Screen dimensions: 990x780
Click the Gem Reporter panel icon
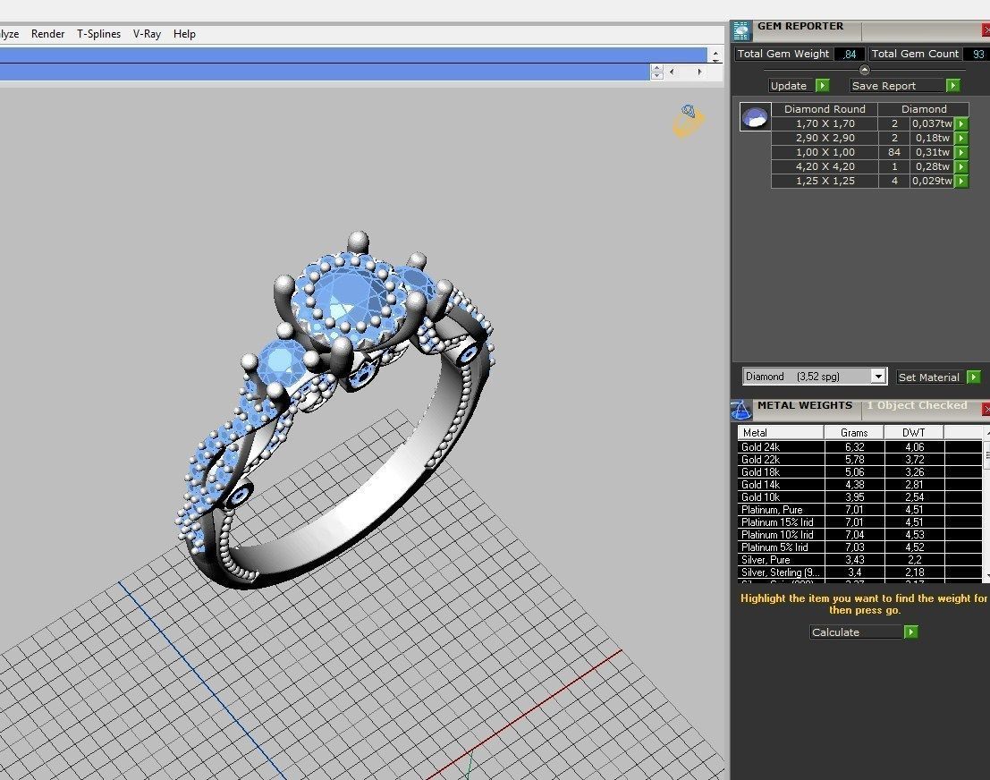pos(741,31)
